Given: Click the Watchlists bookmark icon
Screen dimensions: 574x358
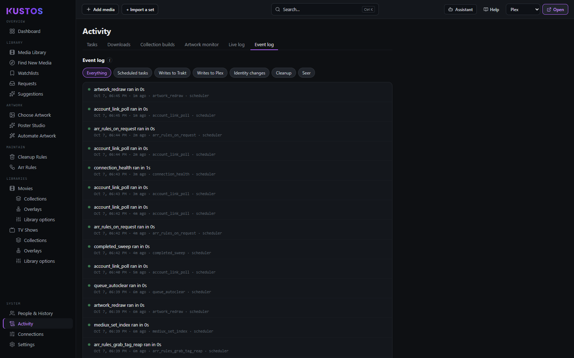Looking at the screenshot, I should tap(12, 73).
